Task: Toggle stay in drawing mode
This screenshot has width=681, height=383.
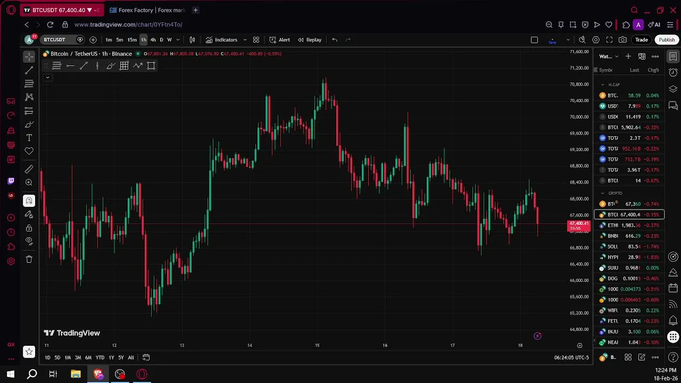Action: pyautogui.click(x=29, y=214)
